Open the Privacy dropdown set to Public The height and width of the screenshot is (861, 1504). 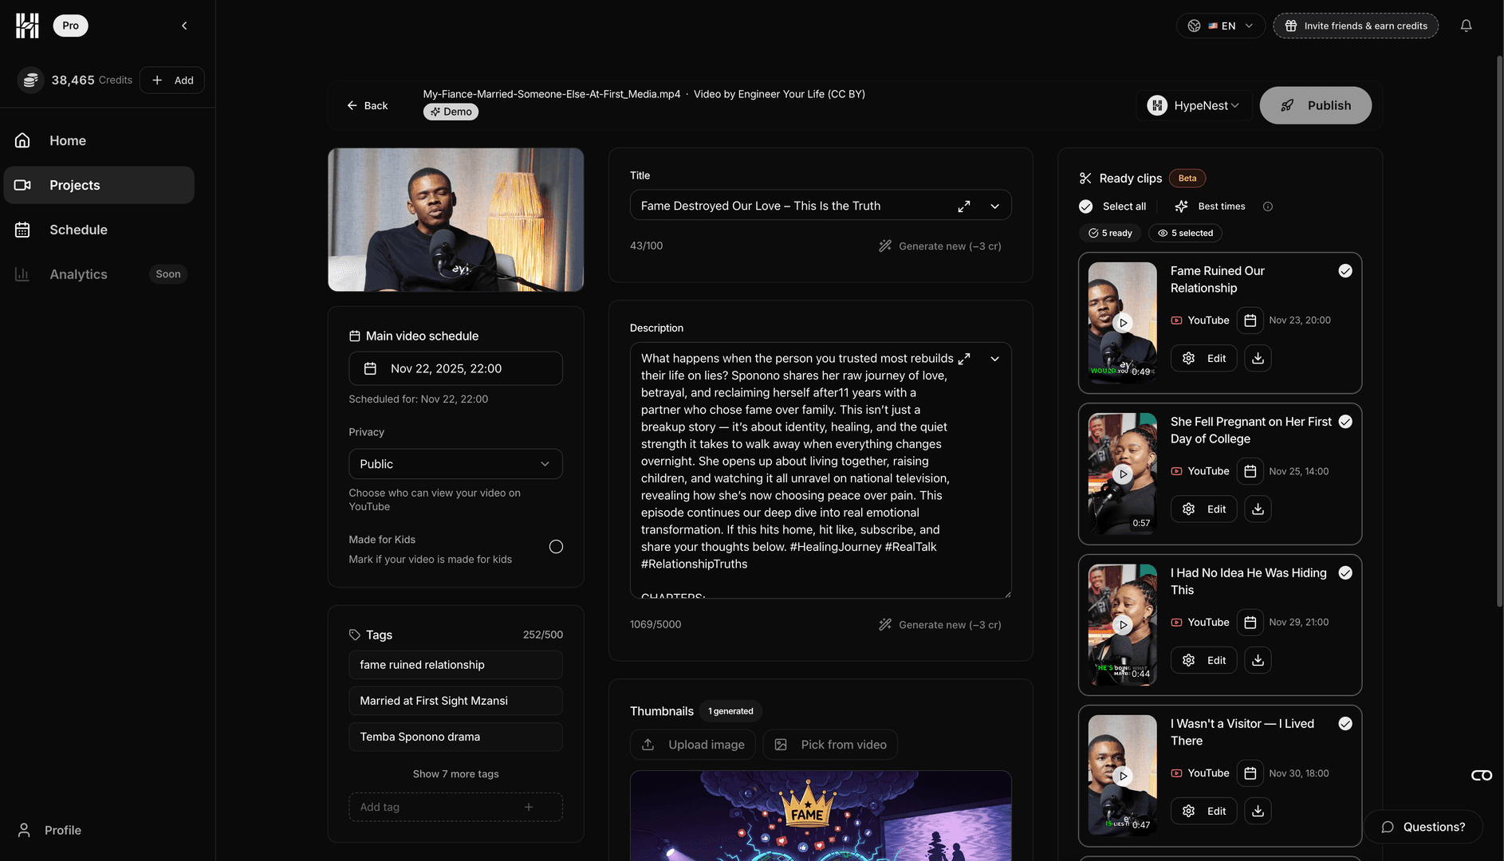(x=455, y=464)
